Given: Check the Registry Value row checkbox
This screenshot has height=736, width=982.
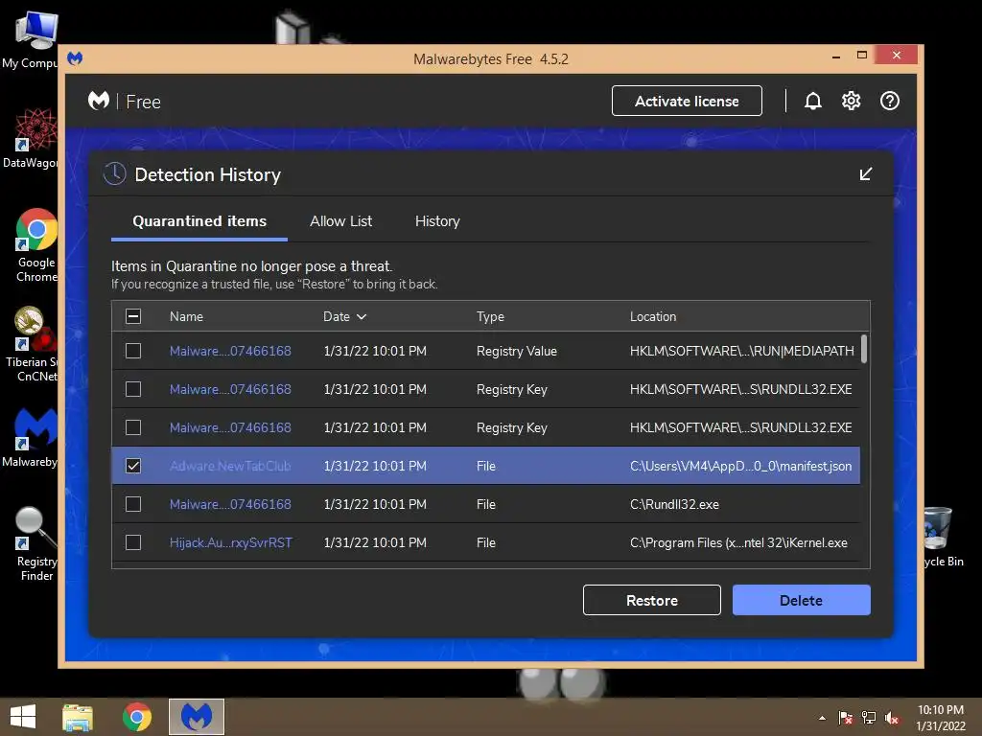Looking at the screenshot, I should point(133,351).
